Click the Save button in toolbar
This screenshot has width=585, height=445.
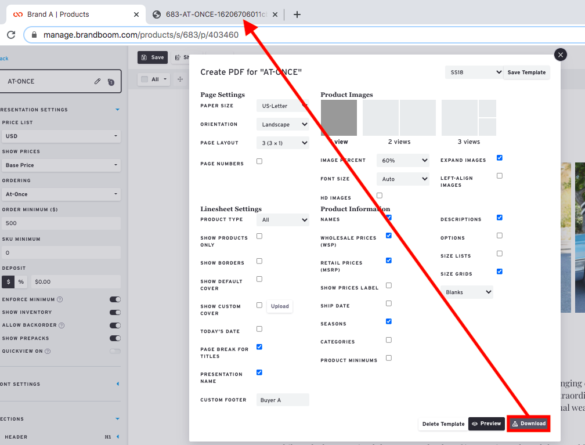[153, 57]
